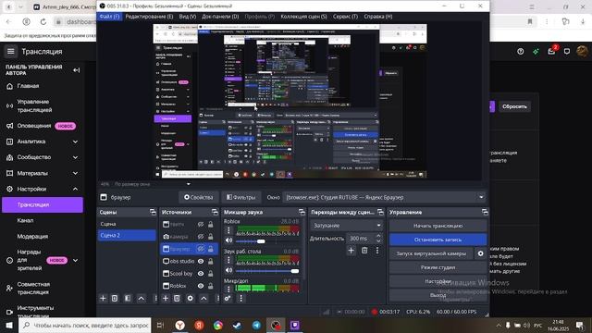Open preview scaling dropdown under preview
Viewport: 592px width, 333px height.
tap(189, 184)
